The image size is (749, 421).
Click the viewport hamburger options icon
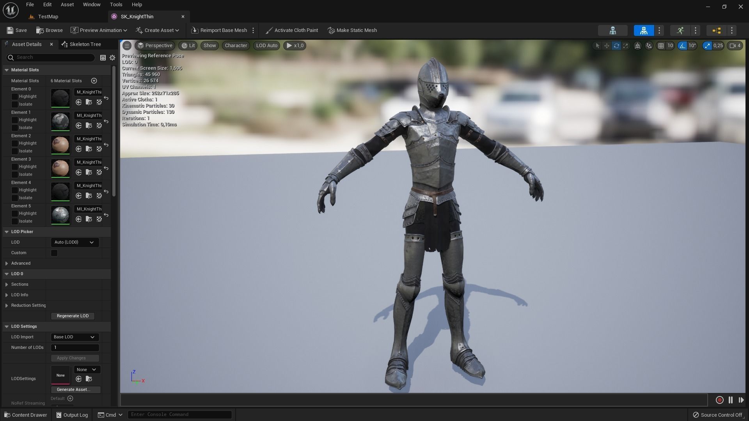click(127, 46)
